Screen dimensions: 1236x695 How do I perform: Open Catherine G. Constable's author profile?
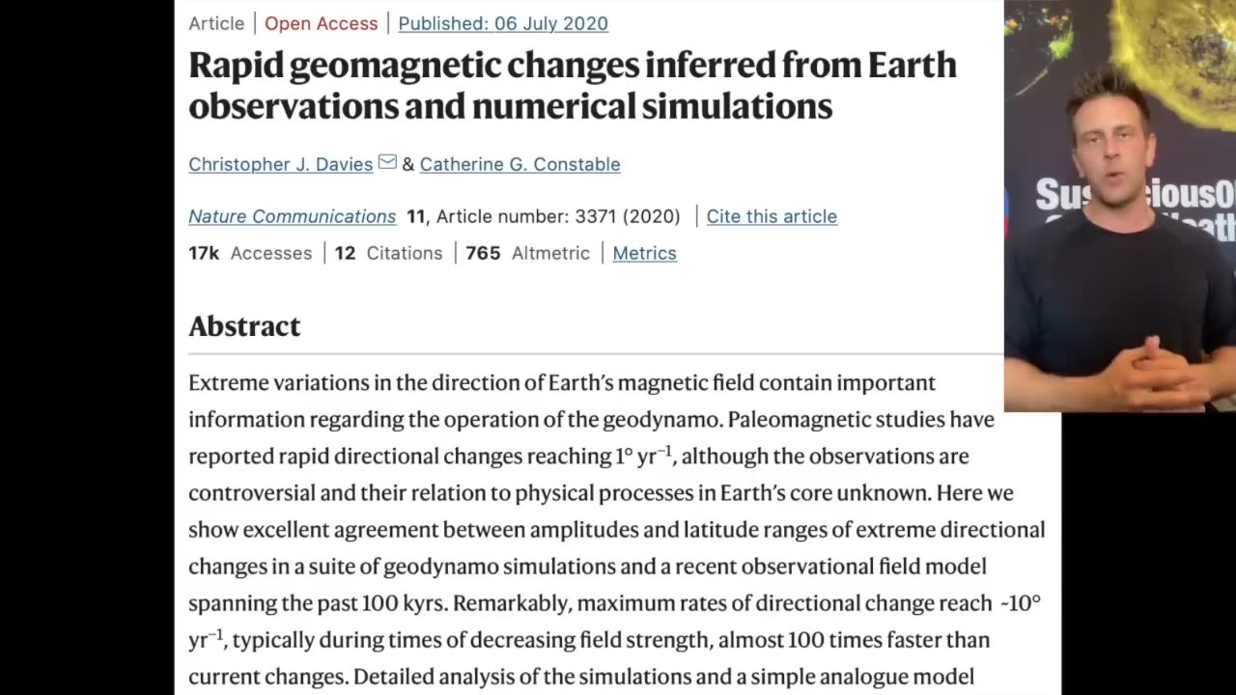[x=520, y=164]
